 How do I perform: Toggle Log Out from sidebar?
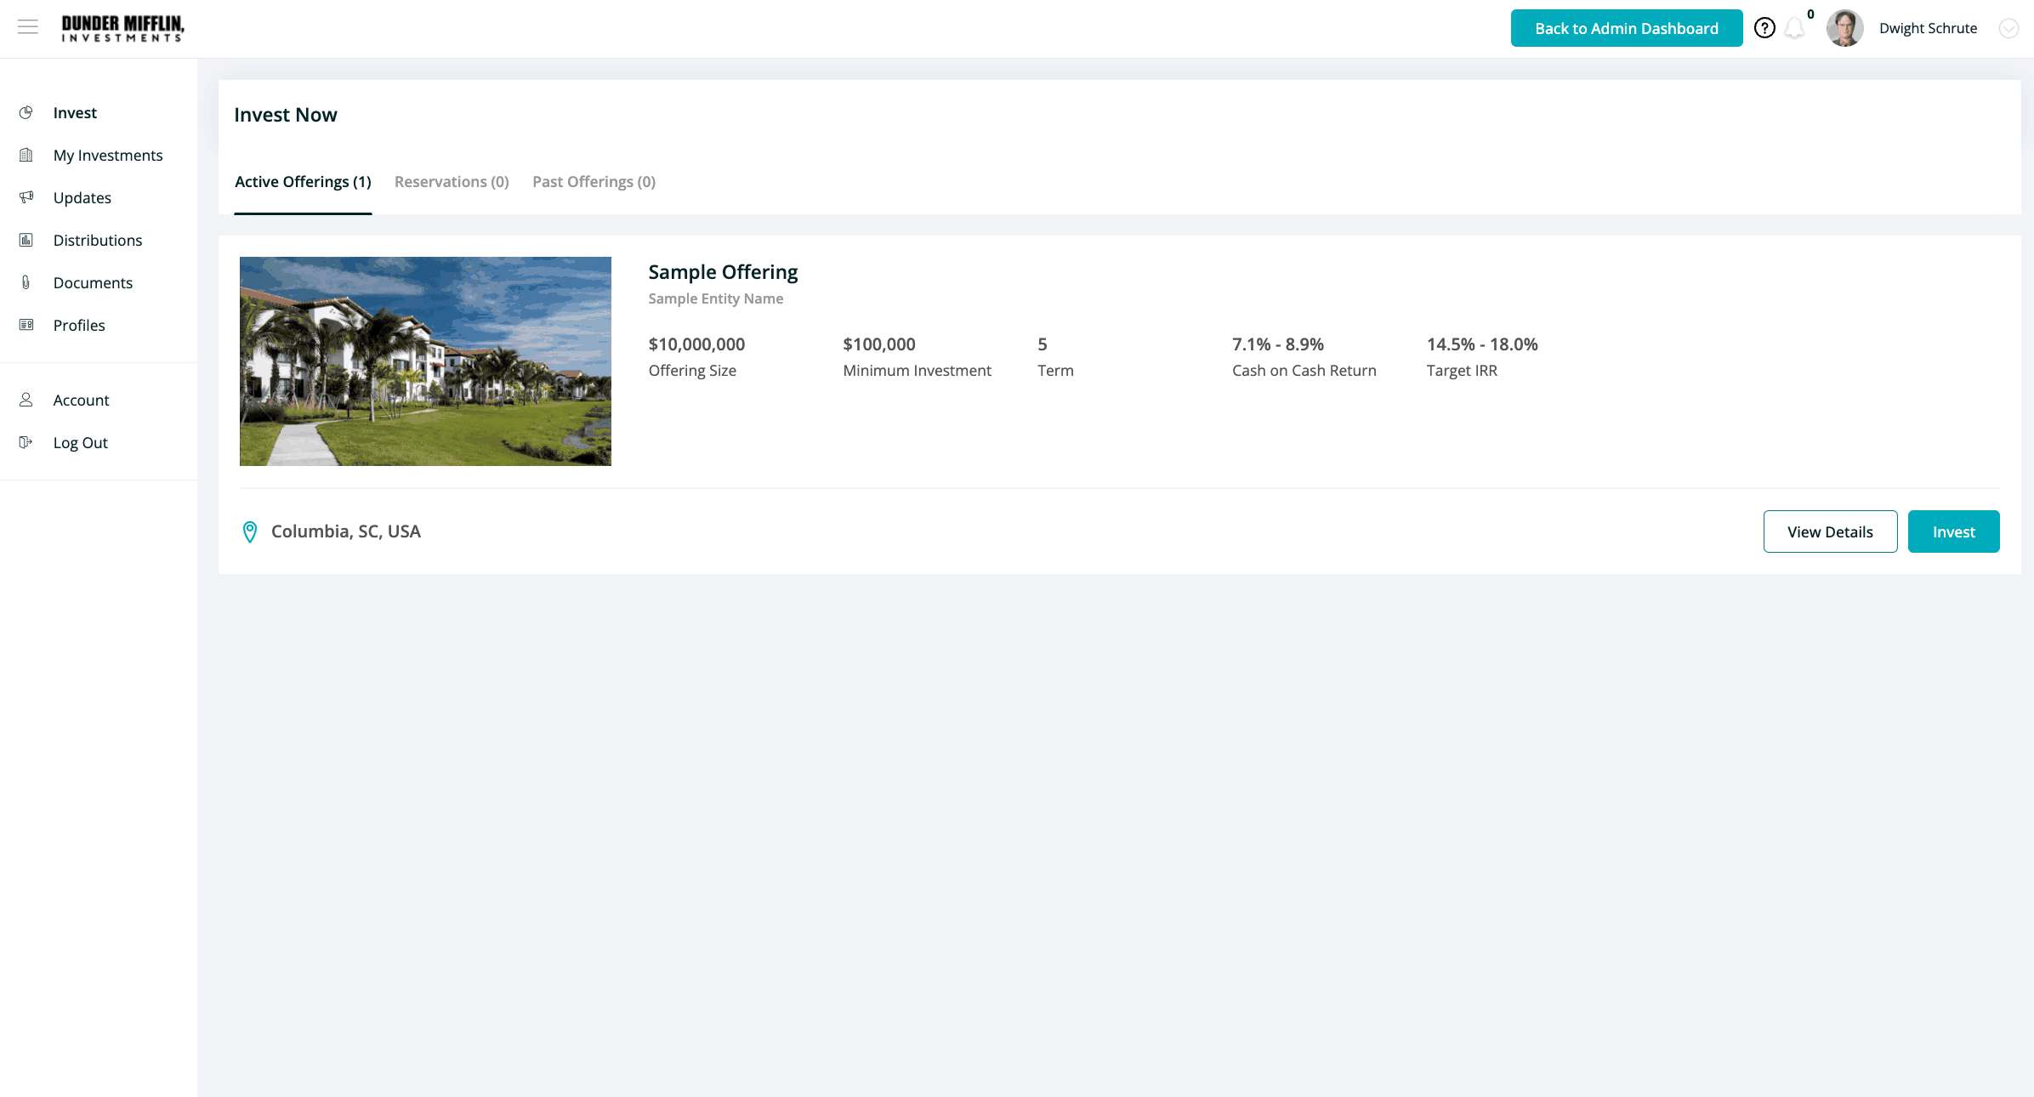(80, 441)
